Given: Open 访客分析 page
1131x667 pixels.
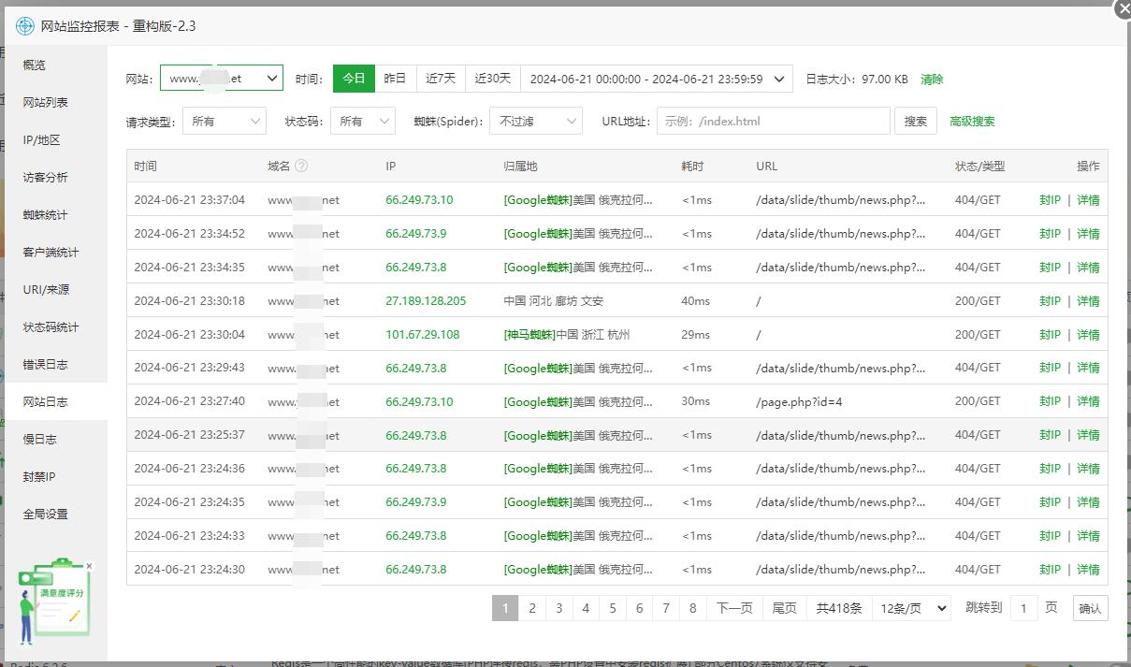Looking at the screenshot, I should pyautogui.click(x=55, y=178).
